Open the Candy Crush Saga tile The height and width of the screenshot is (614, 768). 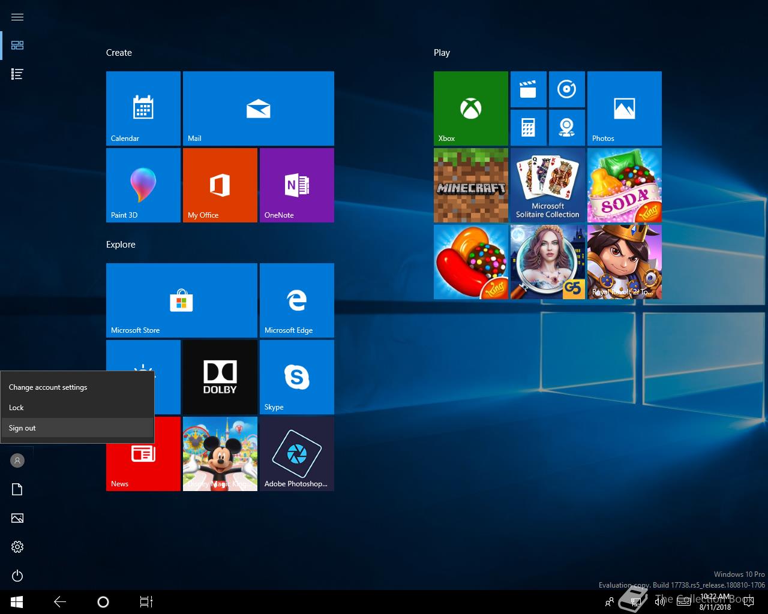point(471,262)
